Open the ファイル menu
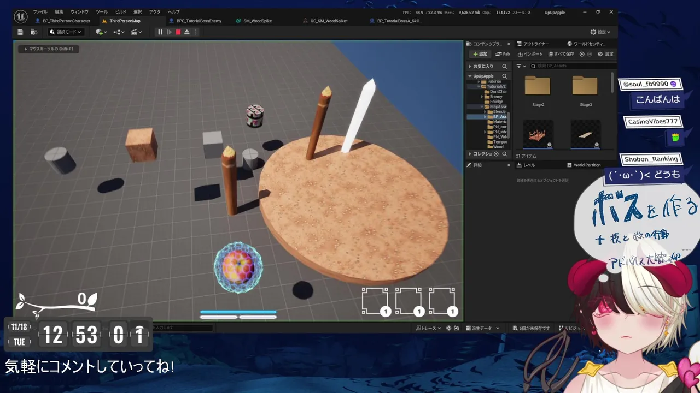 click(x=40, y=12)
